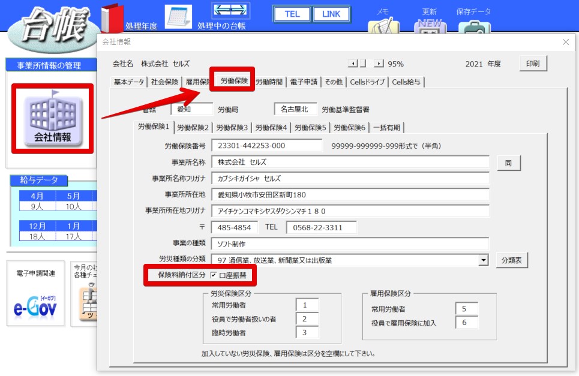Select the 労働保険5 sub-tab
The image size is (579, 376).
(310, 128)
